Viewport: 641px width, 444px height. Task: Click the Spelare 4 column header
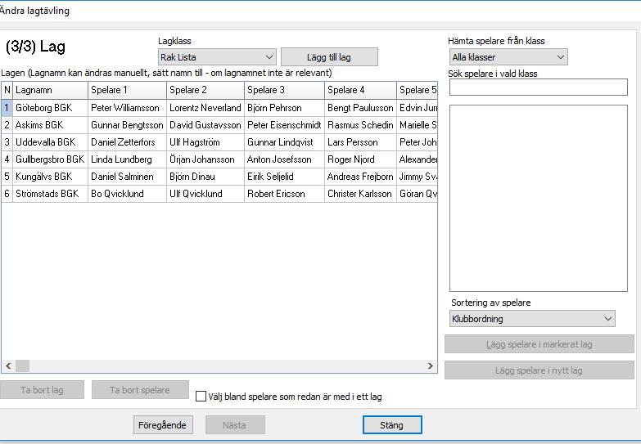(x=360, y=90)
